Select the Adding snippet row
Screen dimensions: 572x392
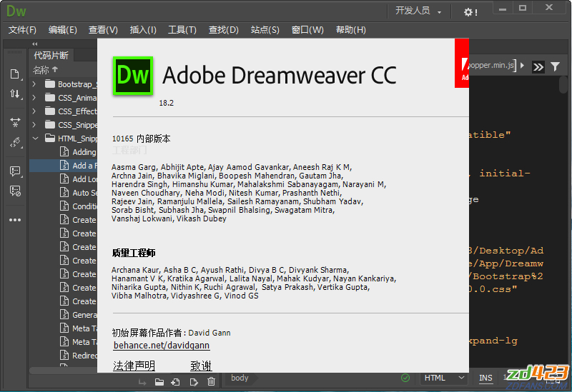[63, 152]
